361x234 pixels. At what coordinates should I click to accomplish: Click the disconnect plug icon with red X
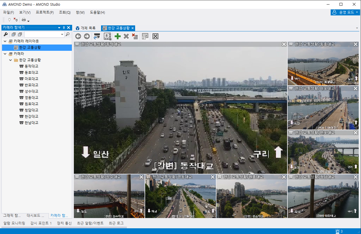(x=15, y=20)
